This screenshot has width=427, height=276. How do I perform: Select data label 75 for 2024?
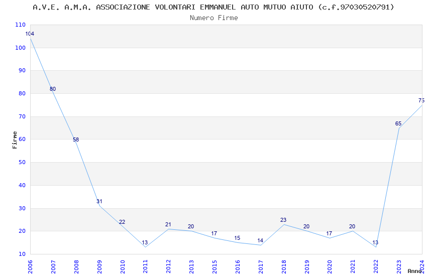421,100
